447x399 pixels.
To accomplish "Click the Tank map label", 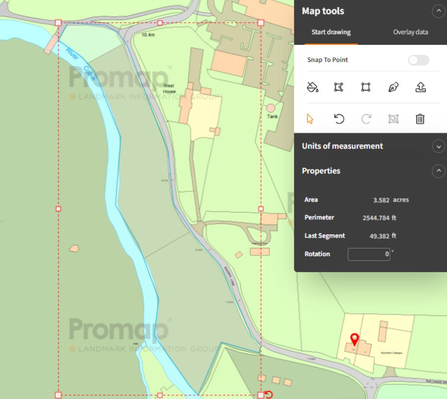I will tap(272, 116).
